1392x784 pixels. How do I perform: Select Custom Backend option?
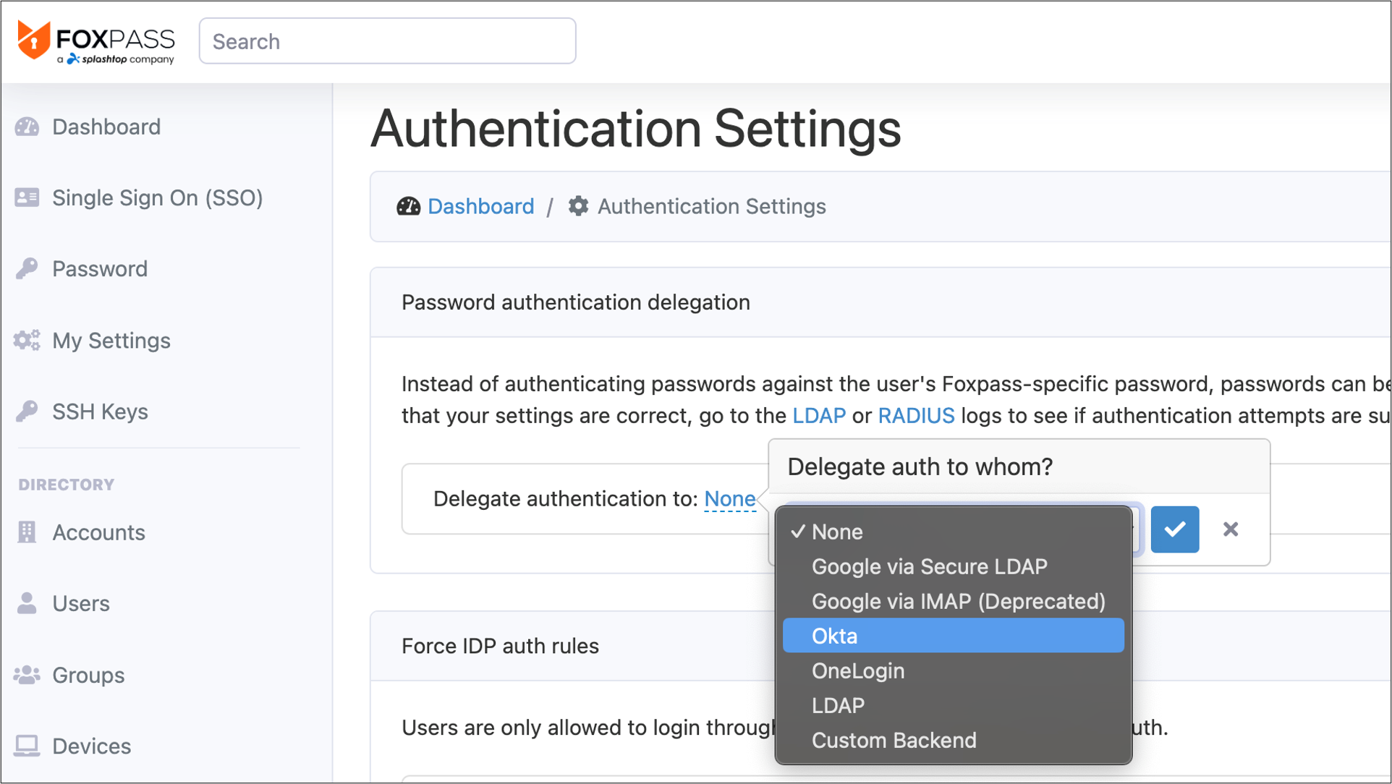click(x=954, y=740)
